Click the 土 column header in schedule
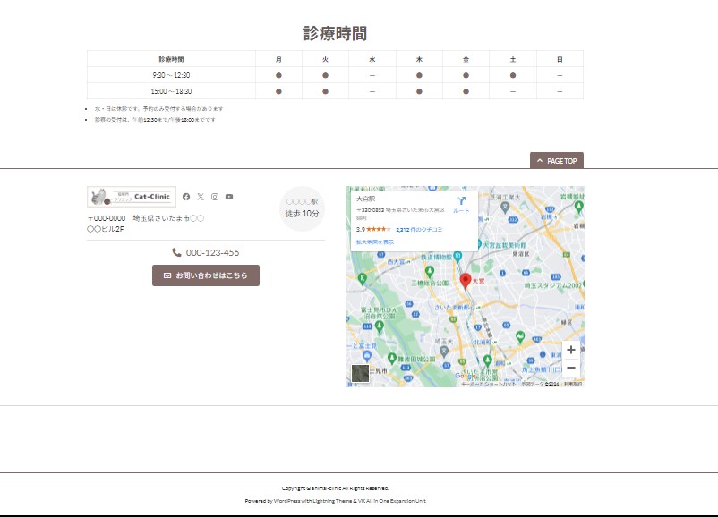Screen dimensions: 718x517 click(x=513, y=59)
